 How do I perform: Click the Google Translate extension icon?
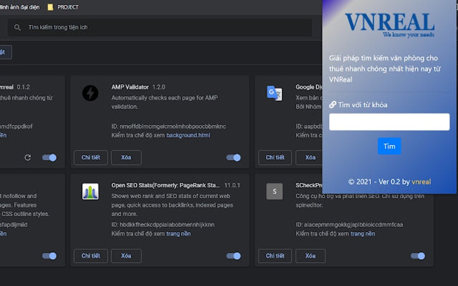click(274, 93)
